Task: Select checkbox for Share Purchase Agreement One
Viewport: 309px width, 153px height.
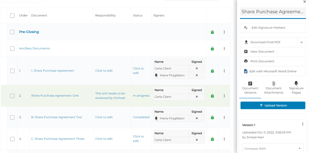Action: click(x=12, y=96)
